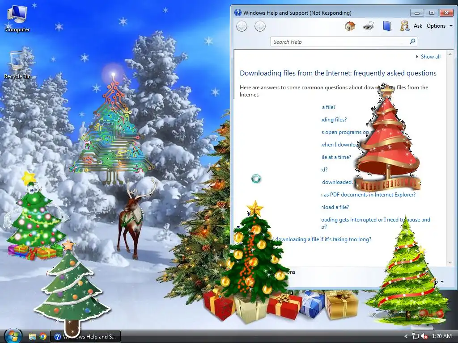Image resolution: width=458 pixels, height=343 pixels.
Task: Run search with magnifier icon
Action: pyautogui.click(x=412, y=42)
